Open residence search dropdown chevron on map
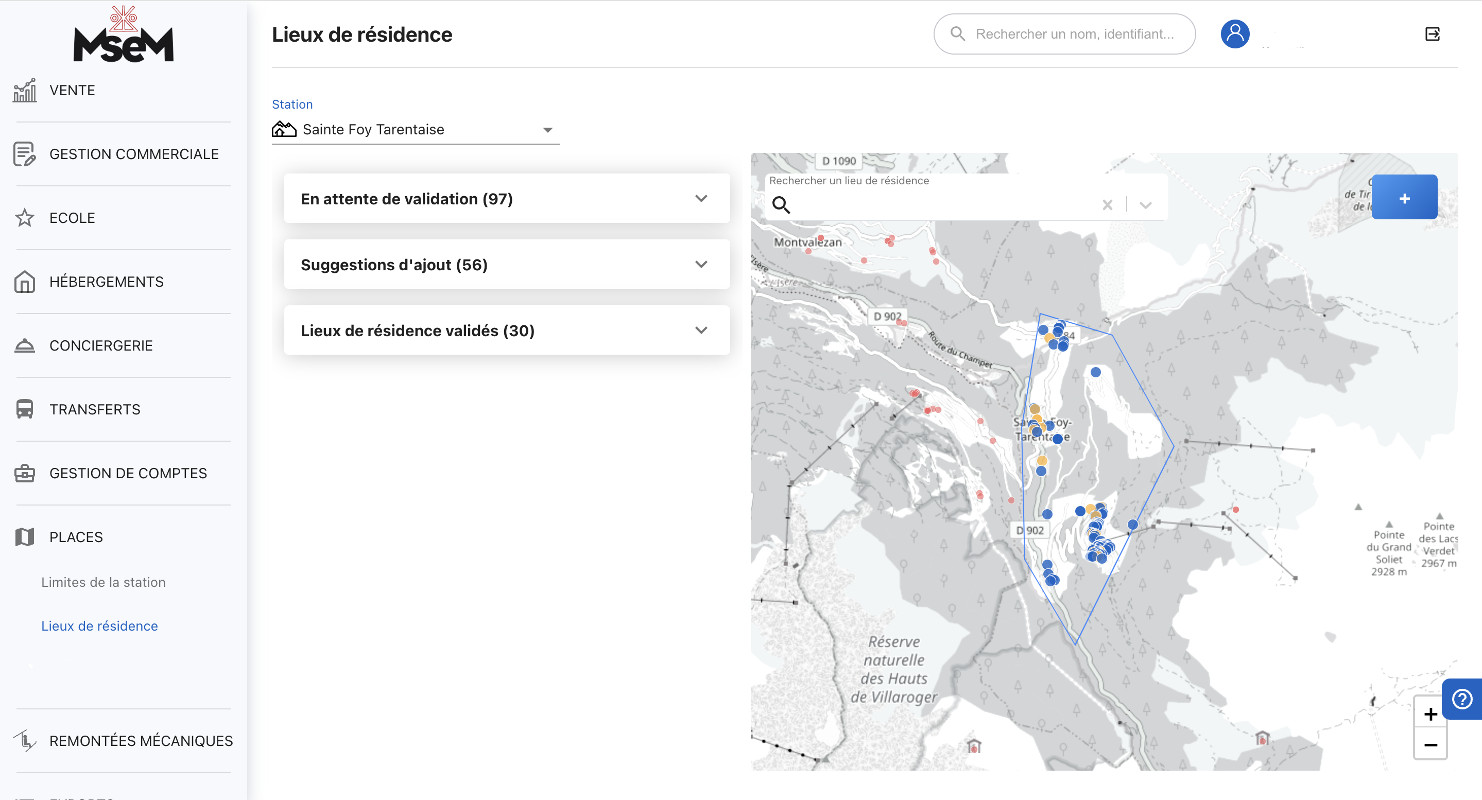The width and height of the screenshot is (1482, 800). click(x=1145, y=205)
